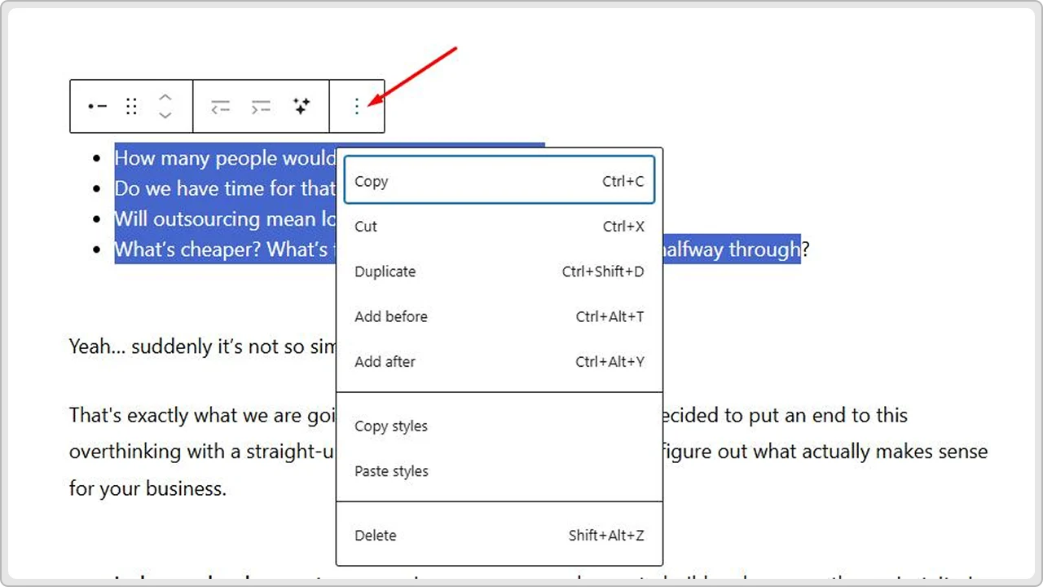The image size is (1043, 587).
Task: Click the 'Yeah… suddenly' paragraph
Action: point(201,346)
